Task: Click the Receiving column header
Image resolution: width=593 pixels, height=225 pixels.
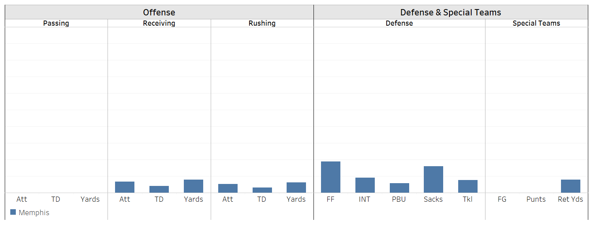Action: pyautogui.click(x=159, y=23)
